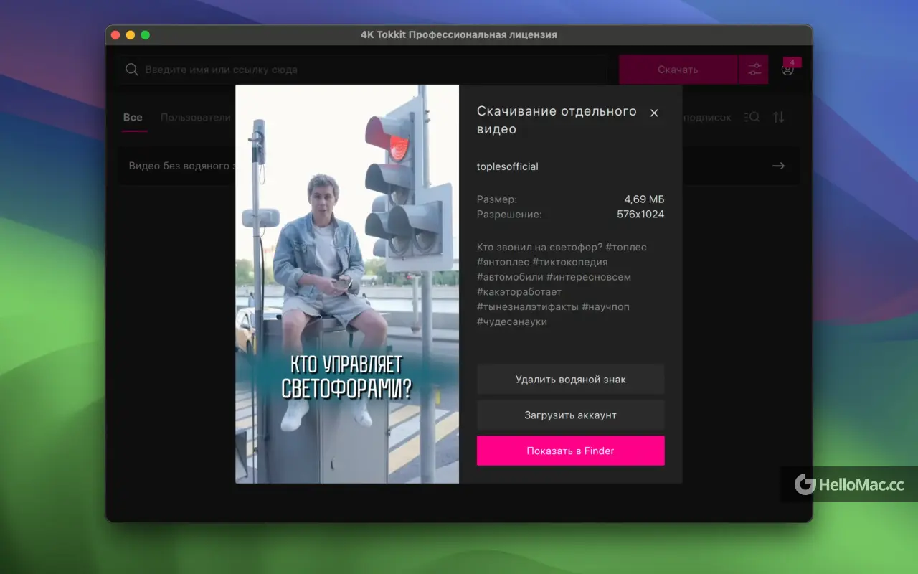Open download settings sliders icon
918x574 pixels.
click(x=754, y=70)
